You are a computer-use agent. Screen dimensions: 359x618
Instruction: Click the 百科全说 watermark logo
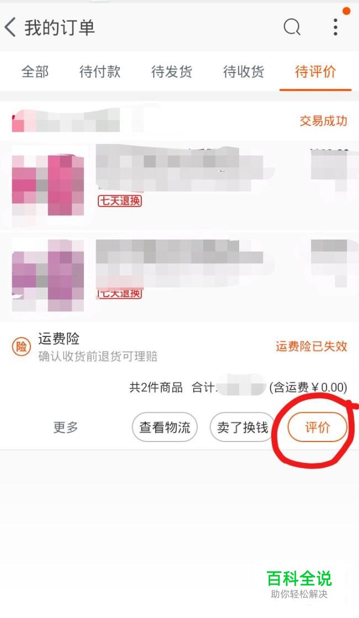click(x=299, y=584)
